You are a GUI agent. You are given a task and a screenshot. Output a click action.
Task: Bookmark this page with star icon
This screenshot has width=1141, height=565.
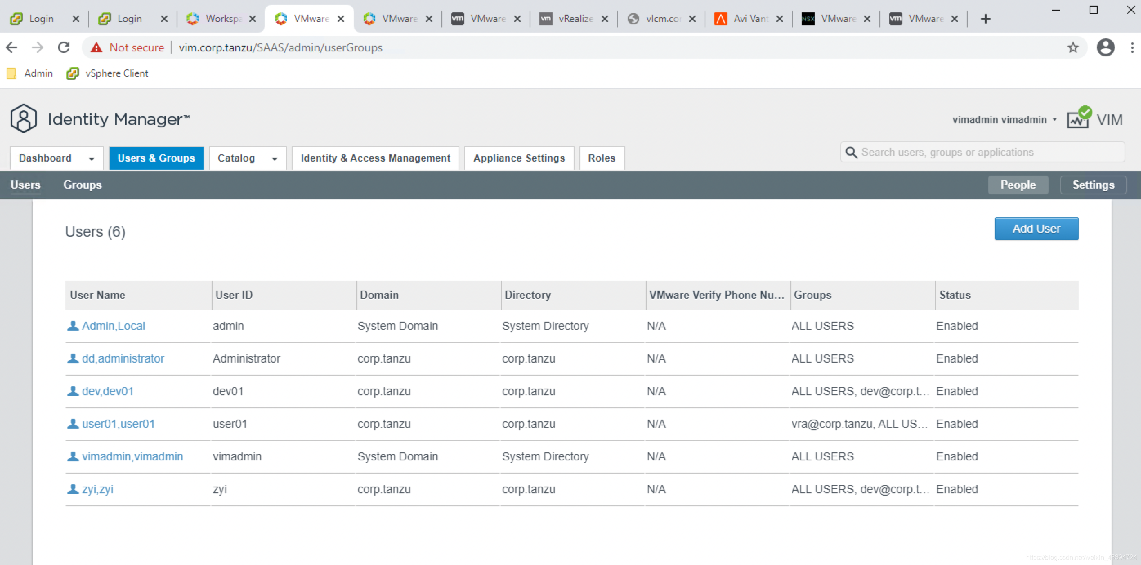point(1072,47)
